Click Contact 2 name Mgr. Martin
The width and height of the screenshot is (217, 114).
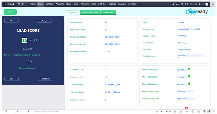point(182,99)
